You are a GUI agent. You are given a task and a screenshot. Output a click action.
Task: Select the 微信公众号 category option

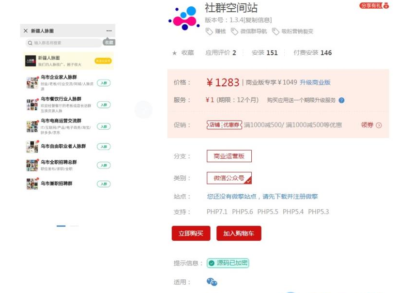tap(229, 178)
